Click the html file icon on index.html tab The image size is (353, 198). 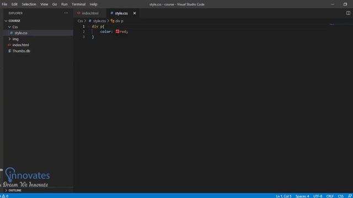pyautogui.click(x=78, y=13)
